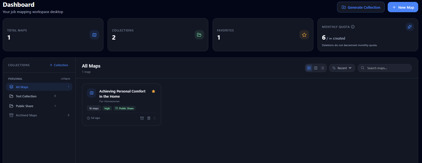
Task: Delete the map using the trash icon
Action: point(149,118)
